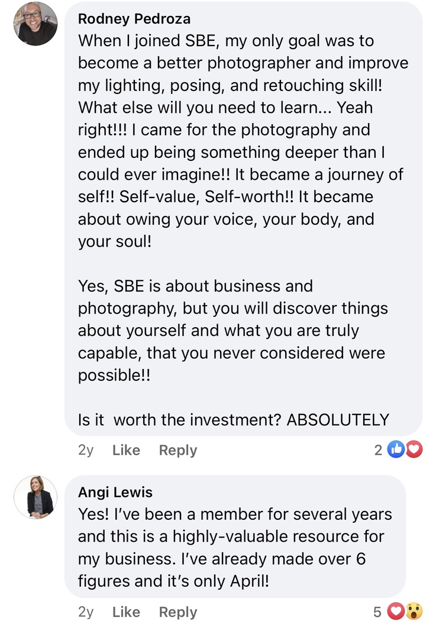436x631 pixels.
Task: Open Angi Lewis's profile picture
Action: [x=35, y=498]
